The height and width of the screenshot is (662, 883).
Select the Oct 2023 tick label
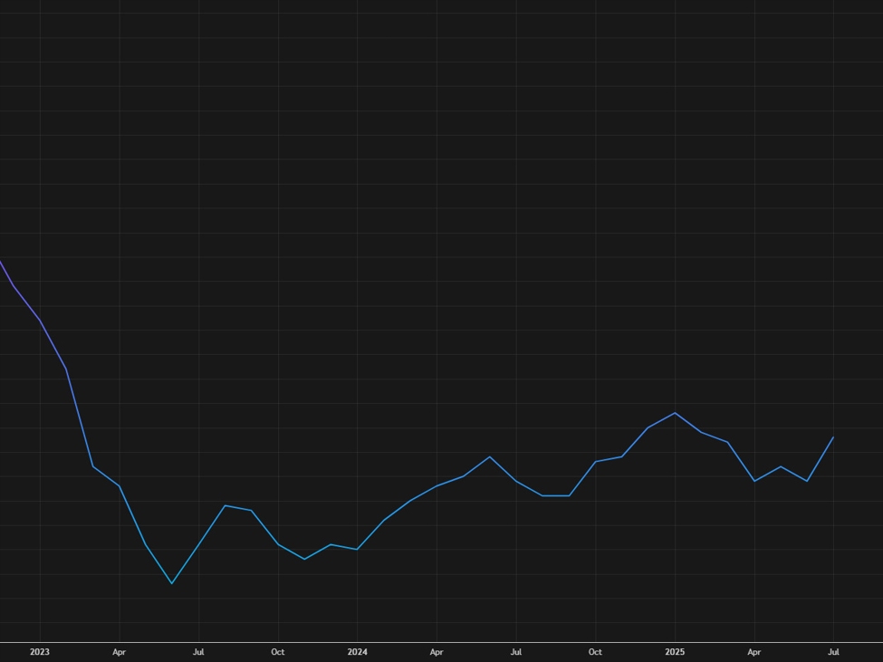tap(277, 651)
